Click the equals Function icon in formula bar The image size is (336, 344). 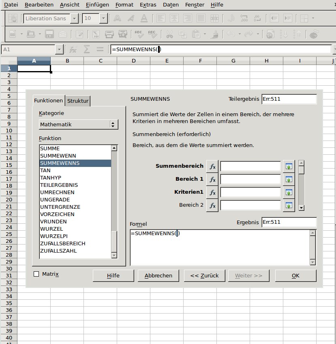pos(100,50)
